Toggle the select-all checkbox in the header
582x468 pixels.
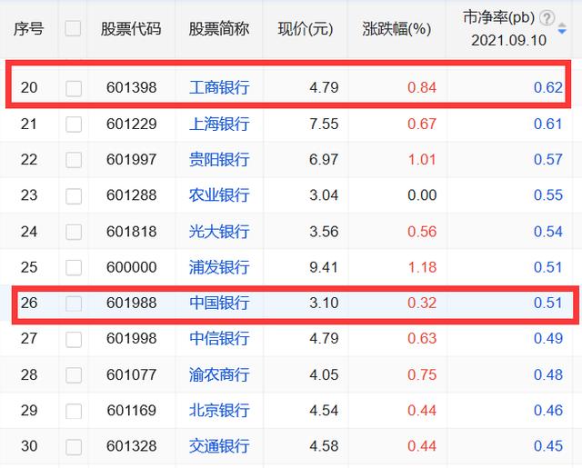[73, 28]
